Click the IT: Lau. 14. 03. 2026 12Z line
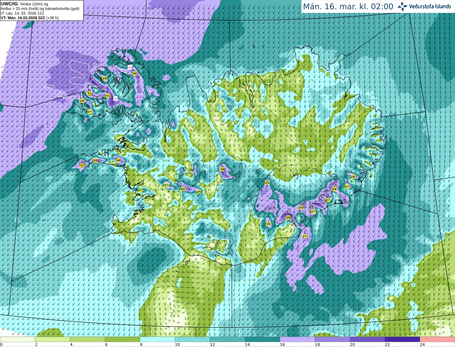Image resolution: width=455 pixels, height=347 pixels. click(22, 13)
